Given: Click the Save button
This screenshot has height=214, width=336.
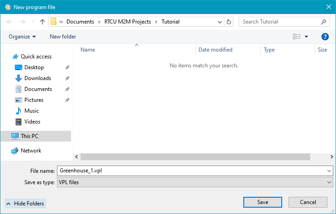Looking at the screenshot, I should click(x=262, y=202).
